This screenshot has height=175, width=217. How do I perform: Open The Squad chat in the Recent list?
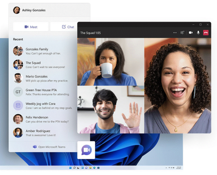[x=43, y=65]
